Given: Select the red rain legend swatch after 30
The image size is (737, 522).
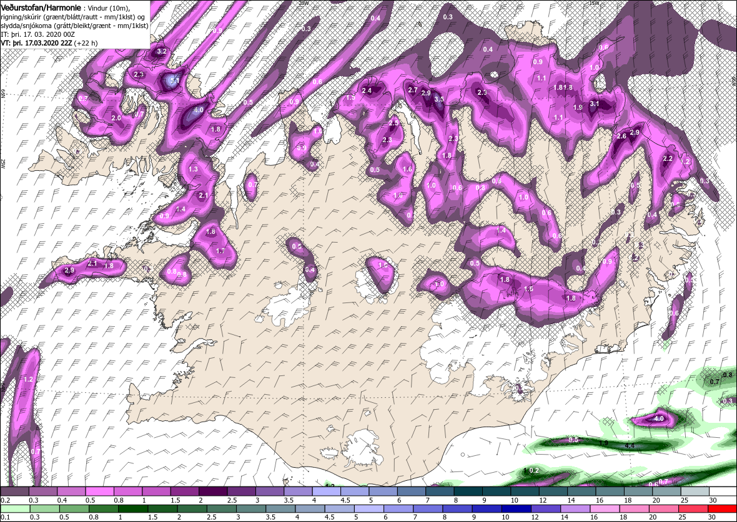Looking at the screenshot, I should click(x=723, y=509).
